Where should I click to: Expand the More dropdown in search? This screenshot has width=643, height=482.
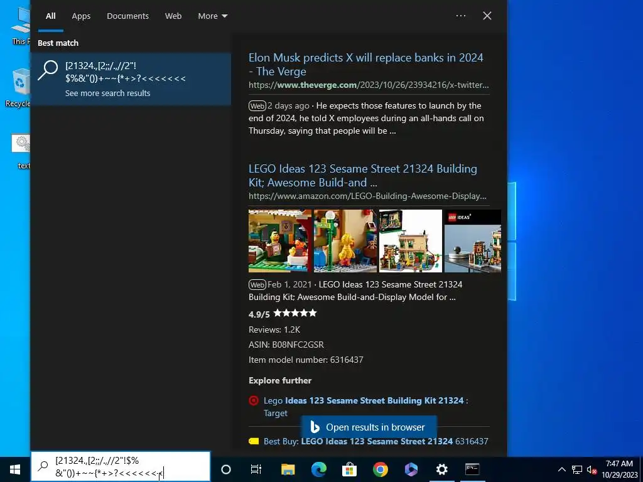coord(212,16)
